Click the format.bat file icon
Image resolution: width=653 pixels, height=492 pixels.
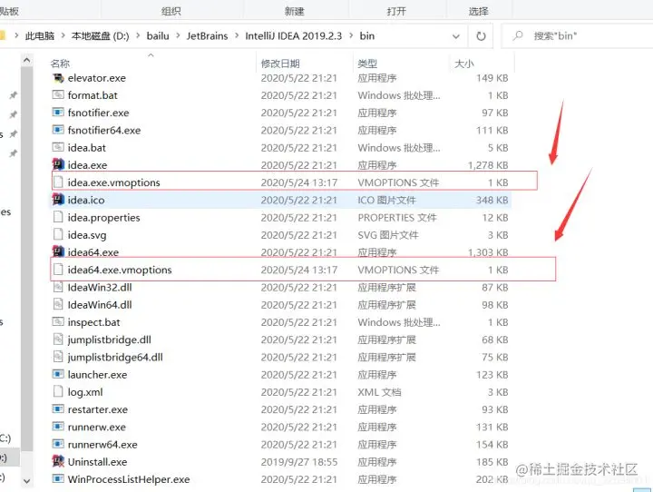click(x=58, y=95)
